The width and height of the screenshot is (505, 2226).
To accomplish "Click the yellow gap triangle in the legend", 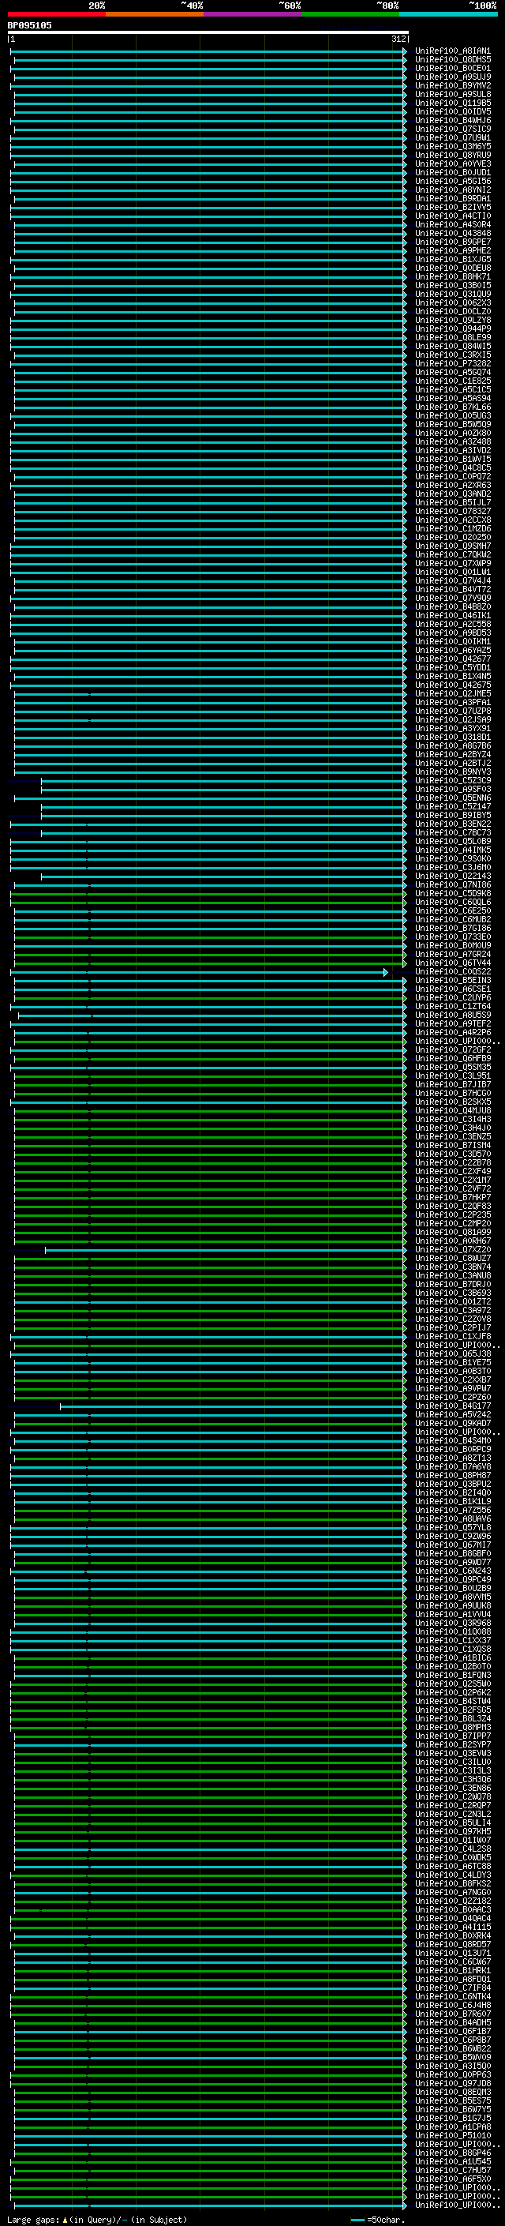I will click(x=65, y=2219).
